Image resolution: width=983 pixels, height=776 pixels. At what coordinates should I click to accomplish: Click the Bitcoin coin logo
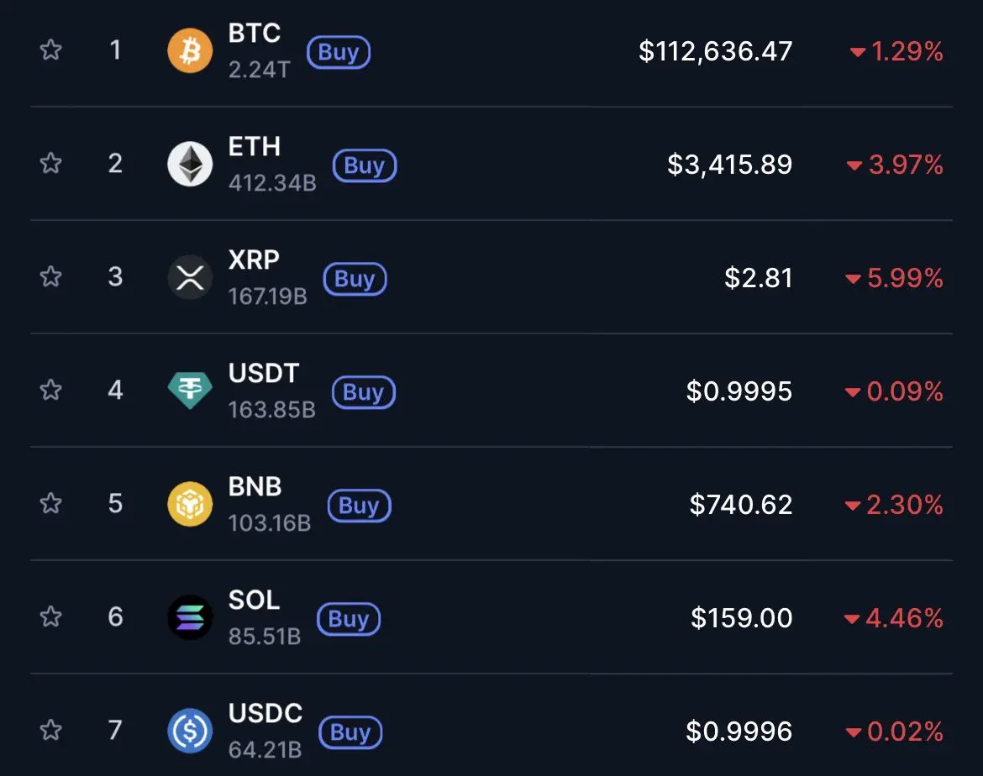190,50
